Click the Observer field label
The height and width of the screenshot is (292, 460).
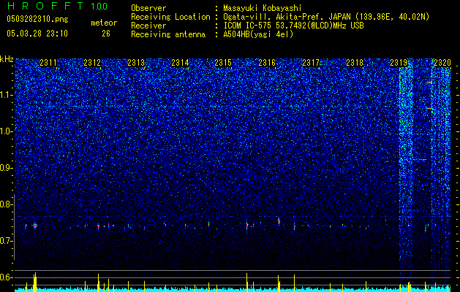148,8
